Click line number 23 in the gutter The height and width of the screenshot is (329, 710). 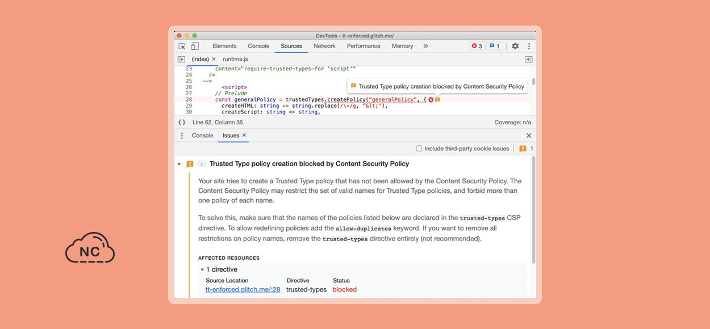[x=189, y=69]
